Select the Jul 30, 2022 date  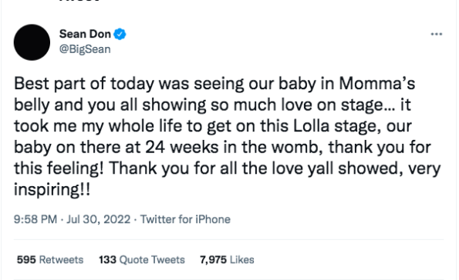point(99,219)
